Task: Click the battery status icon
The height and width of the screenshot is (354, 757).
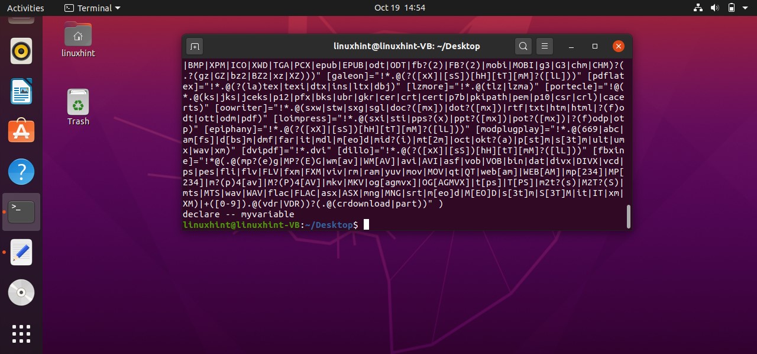Action: (732, 8)
